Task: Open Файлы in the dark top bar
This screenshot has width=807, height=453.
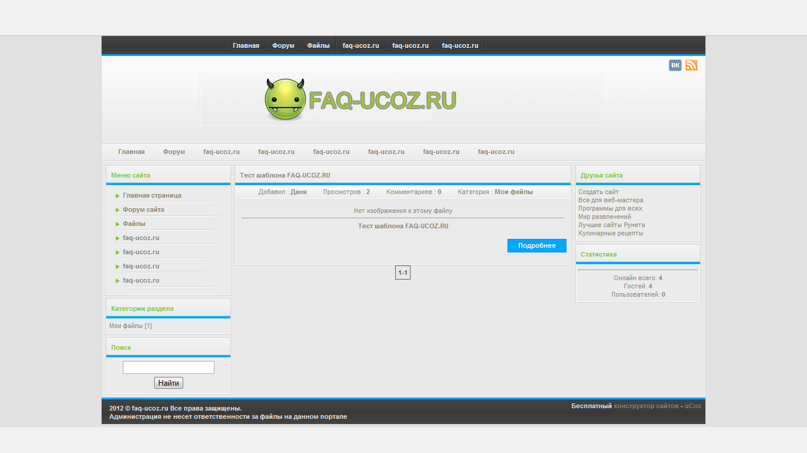Action: click(x=318, y=45)
